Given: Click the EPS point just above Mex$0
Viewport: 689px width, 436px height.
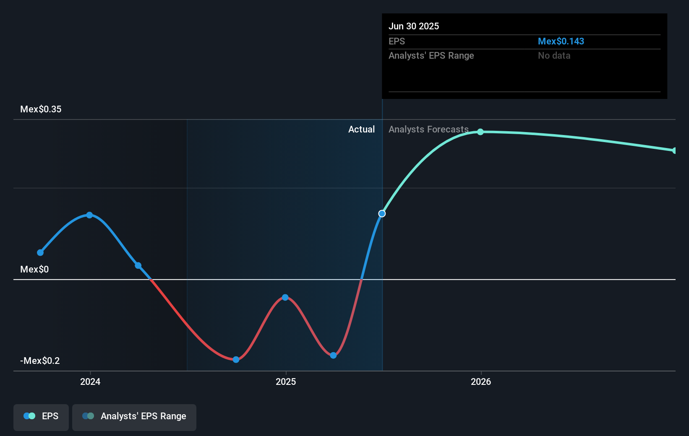Looking at the screenshot, I should click(x=138, y=265).
